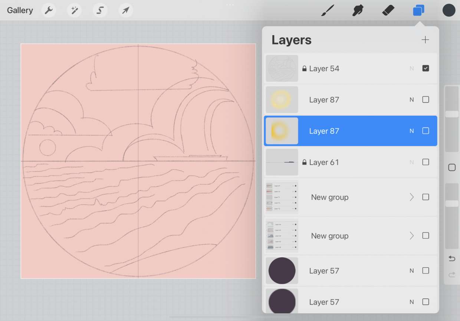Image resolution: width=460 pixels, height=321 pixels.
Task: Click the Layer 54 sketch thumbnail
Action: 282,69
